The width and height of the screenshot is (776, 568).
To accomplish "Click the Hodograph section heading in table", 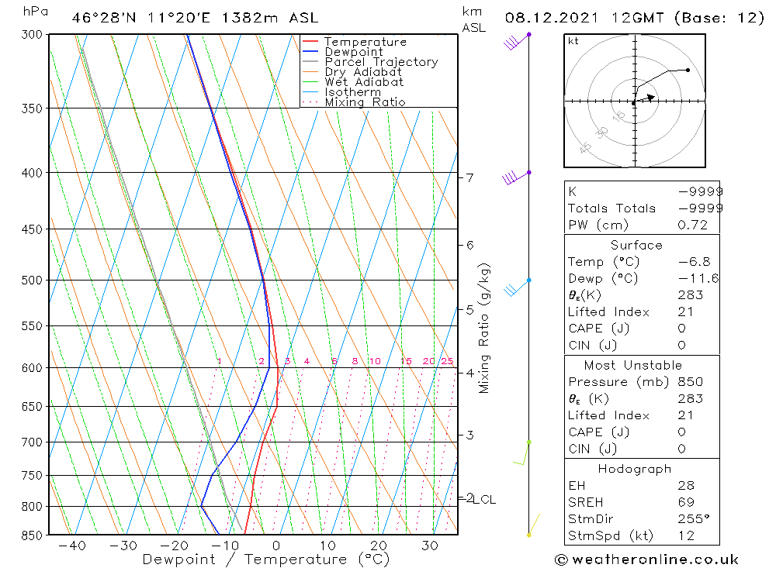I will click(635, 469).
